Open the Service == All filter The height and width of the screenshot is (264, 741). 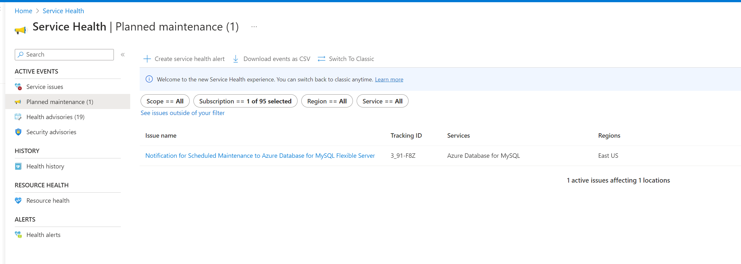coord(382,101)
